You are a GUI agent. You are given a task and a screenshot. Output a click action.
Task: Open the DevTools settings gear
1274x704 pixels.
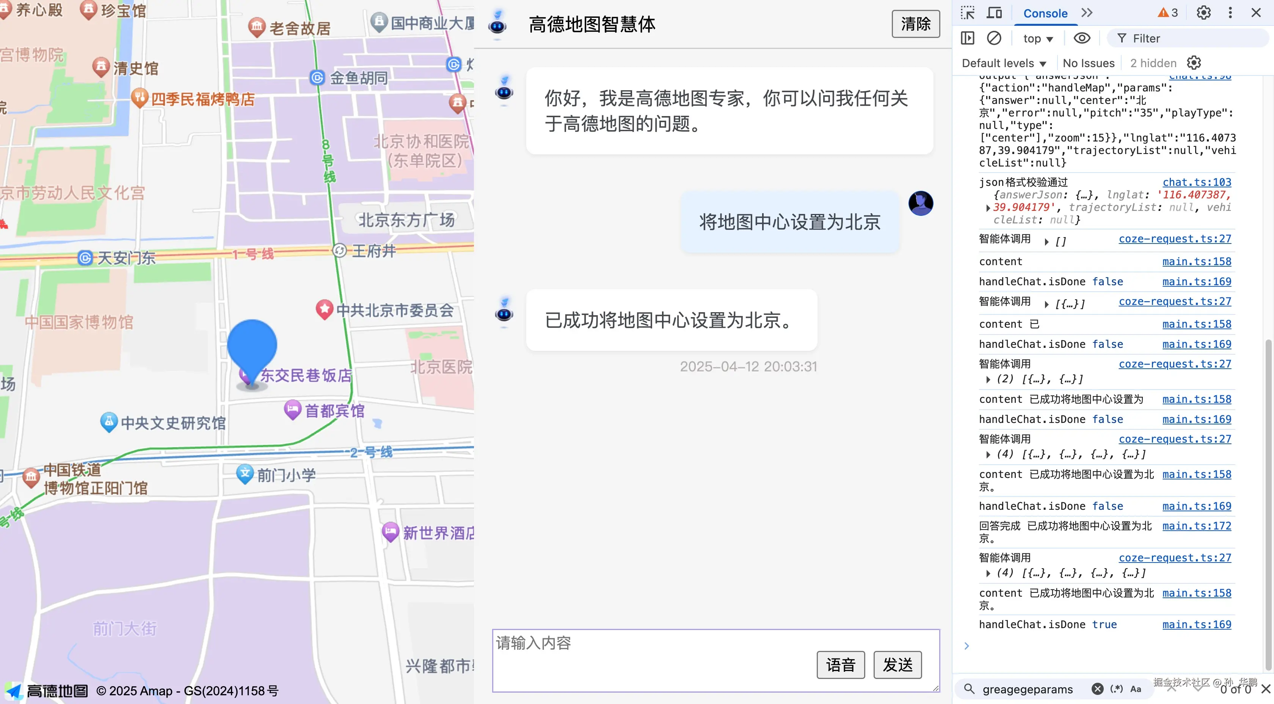[x=1203, y=13]
